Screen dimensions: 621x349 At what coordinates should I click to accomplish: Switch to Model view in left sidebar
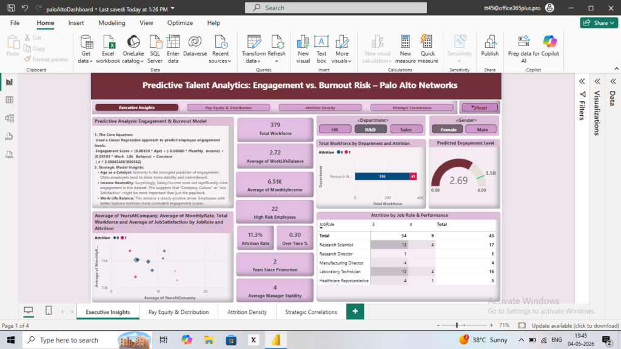10,118
